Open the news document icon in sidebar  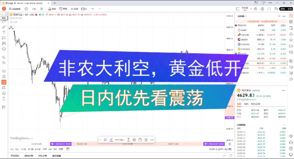click(291, 22)
